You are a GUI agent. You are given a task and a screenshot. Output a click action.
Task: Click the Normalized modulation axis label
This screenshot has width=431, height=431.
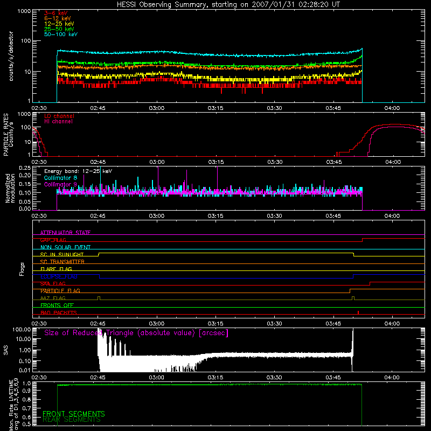tap(10, 188)
